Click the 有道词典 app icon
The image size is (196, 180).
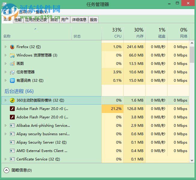tap(12, 81)
